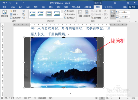Open Picture Effects (图片效果) dropdown
The image size is (138, 100).
click(70, 14)
